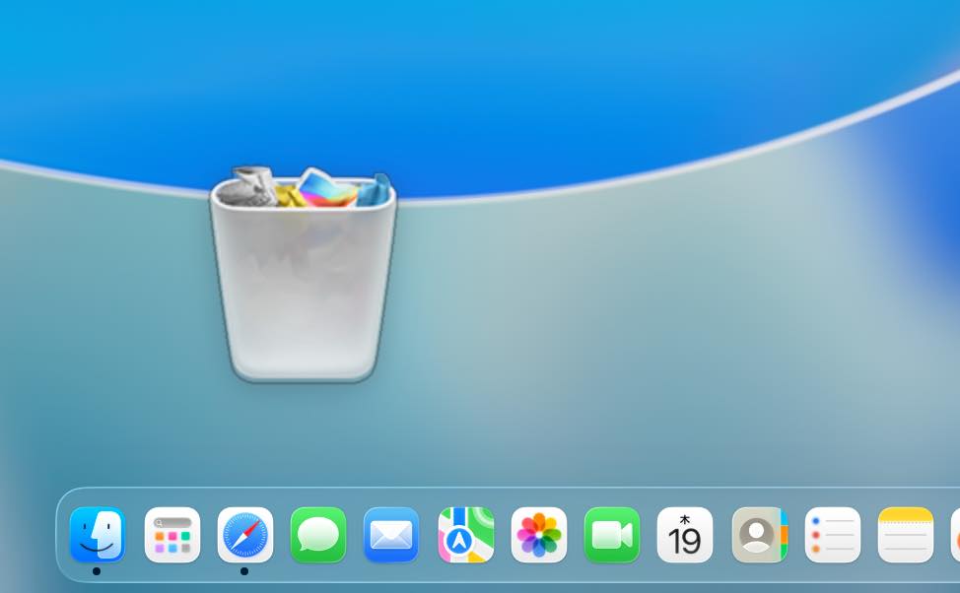This screenshot has width=960, height=593.
Task: Open Messages green speech bubble app
Action: pyautogui.click(x=318, y=535)
